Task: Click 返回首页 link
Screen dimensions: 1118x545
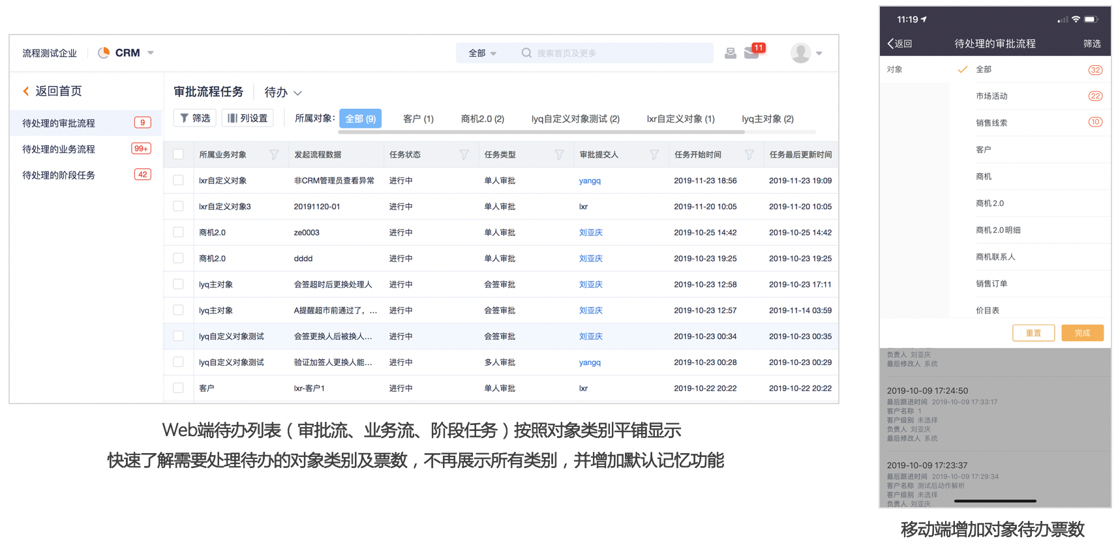Action: (59, 91)
